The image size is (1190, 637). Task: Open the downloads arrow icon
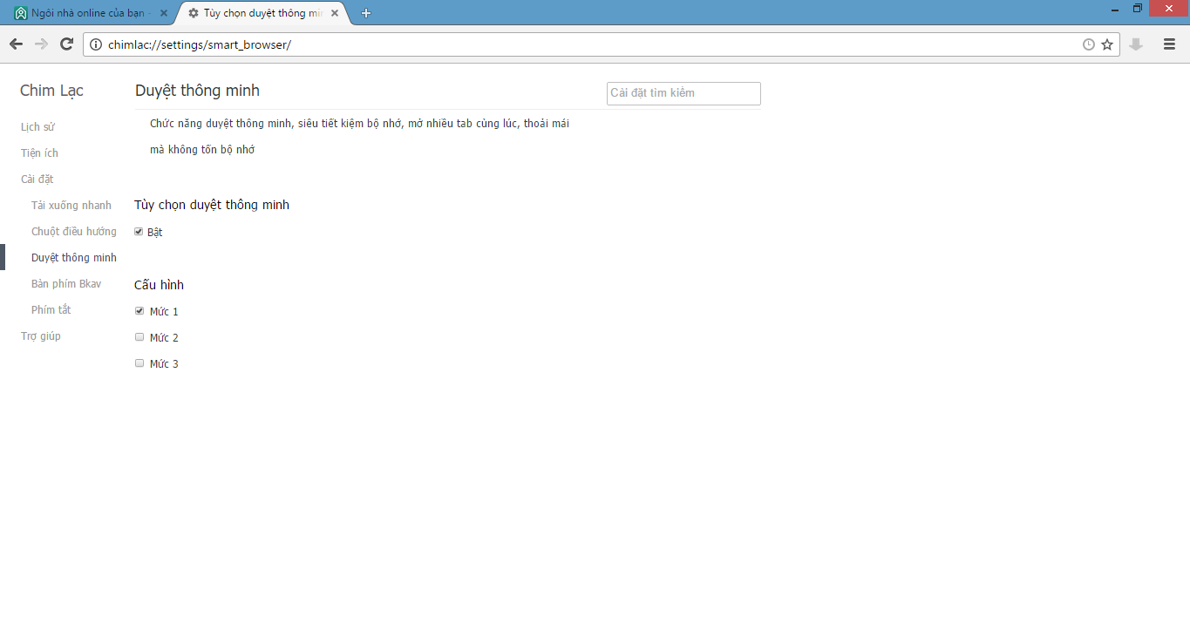[x=1136, y=44]
